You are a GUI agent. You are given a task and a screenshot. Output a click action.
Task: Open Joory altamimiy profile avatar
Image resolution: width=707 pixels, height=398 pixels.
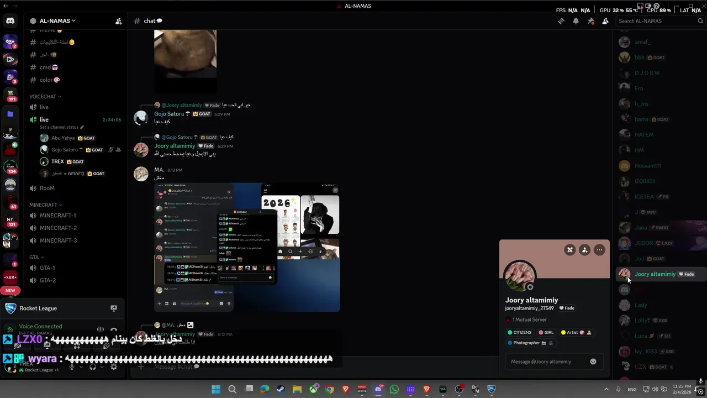[x=520, y=276]
